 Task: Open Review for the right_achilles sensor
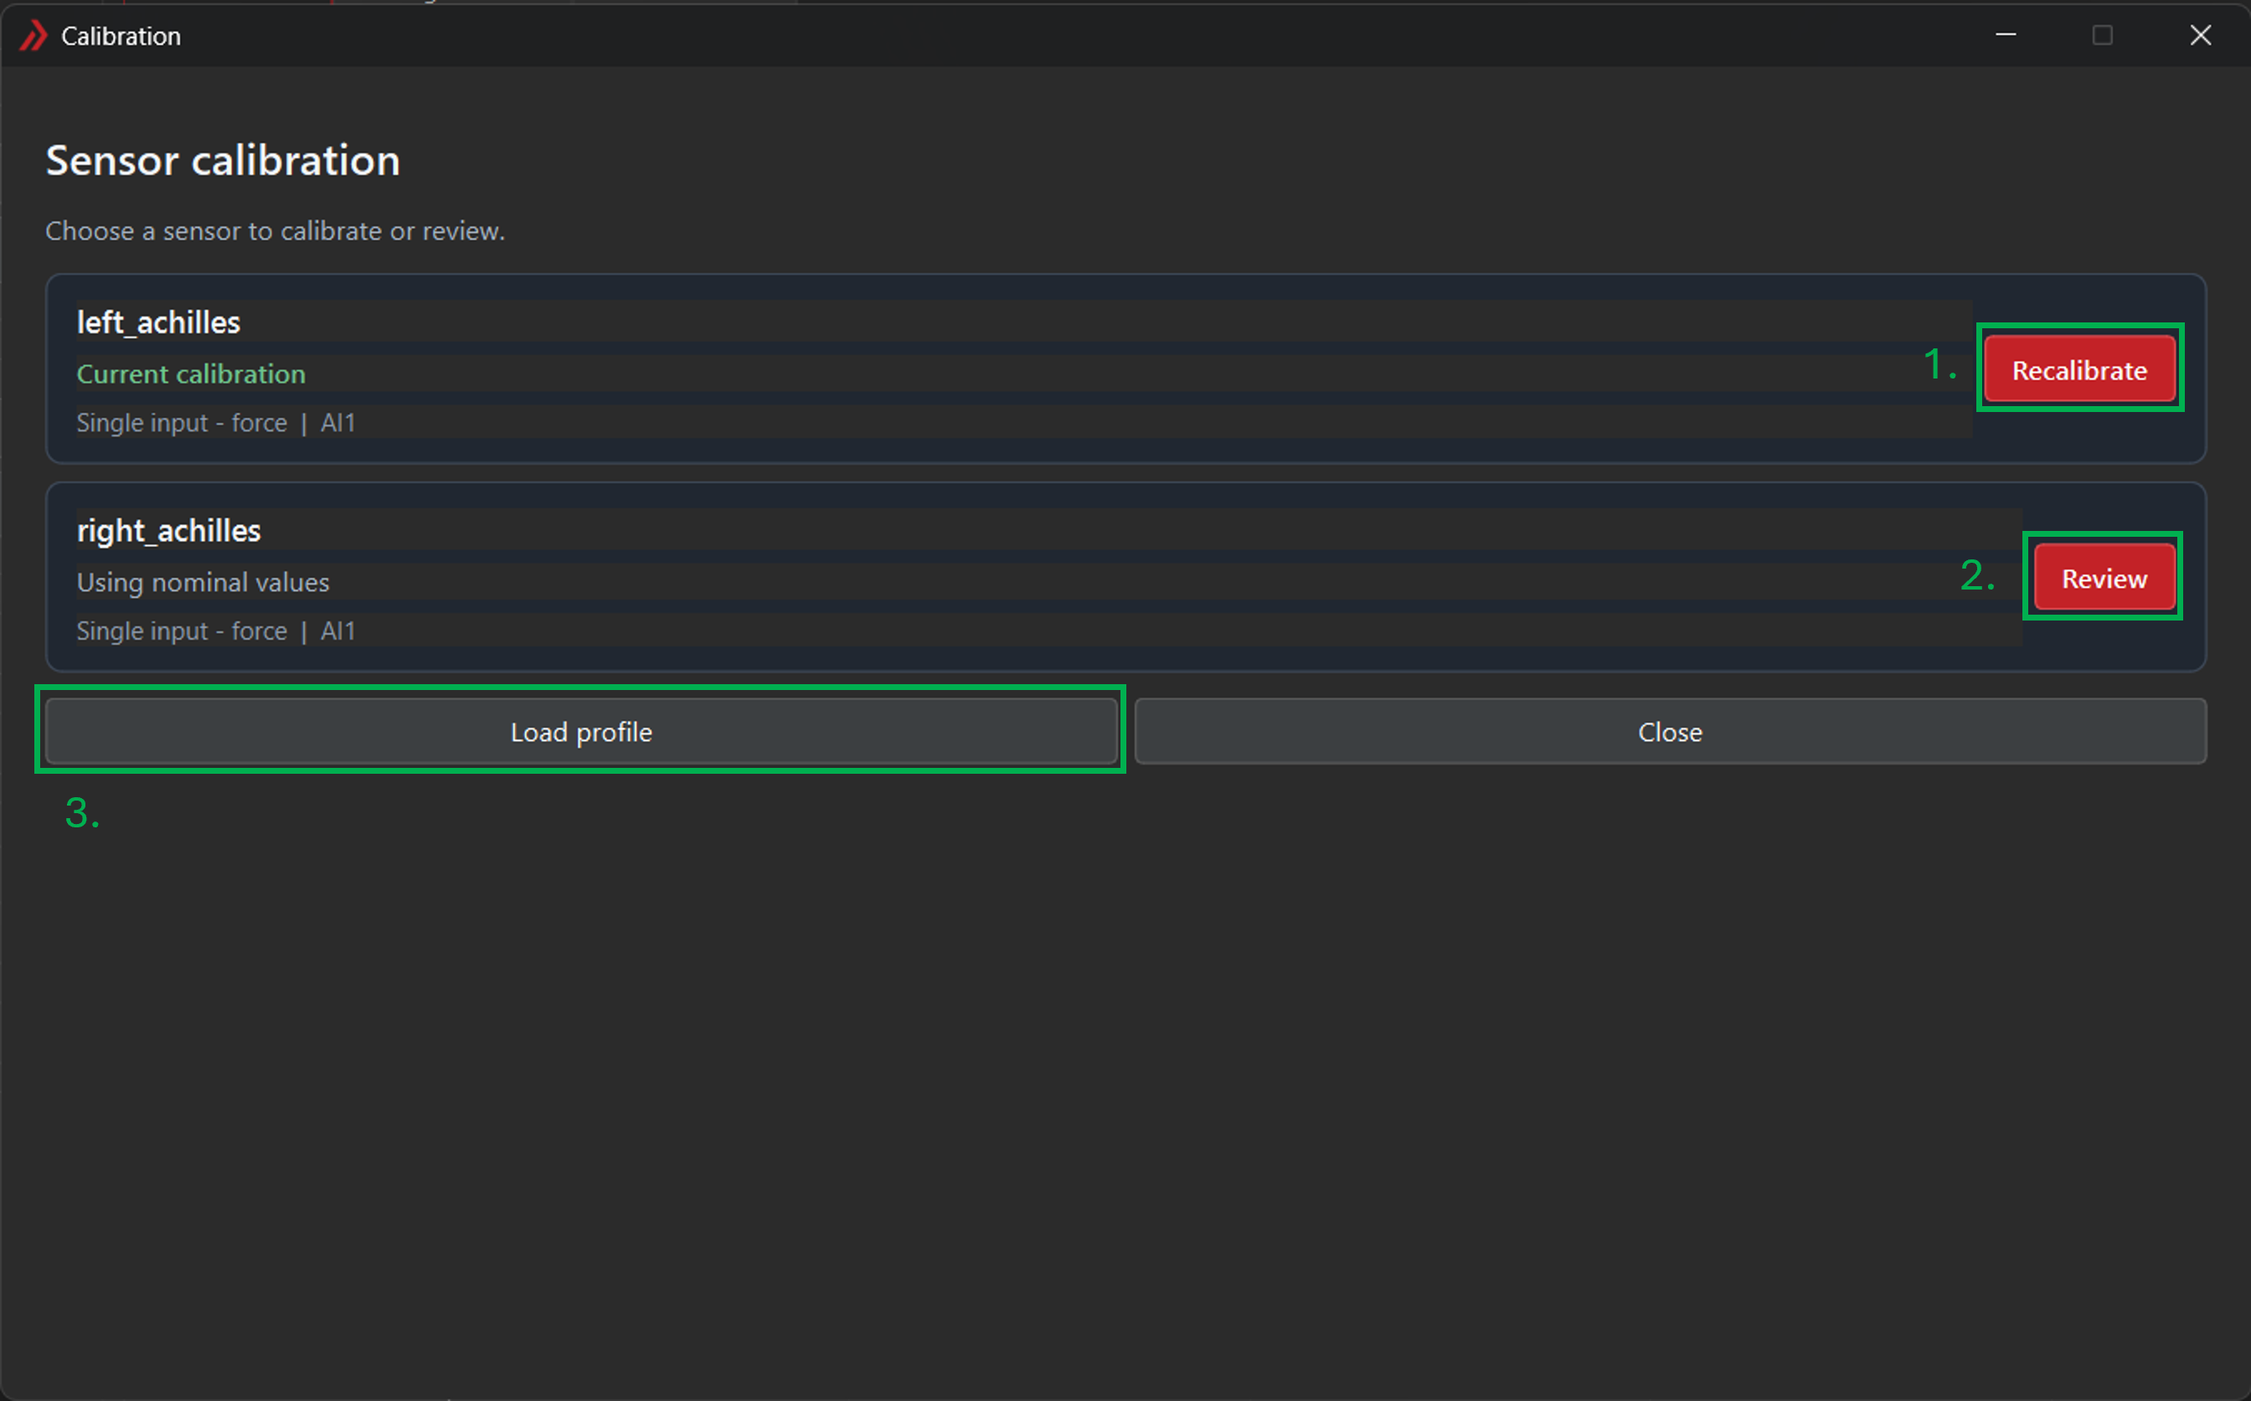coord(2104,577)
